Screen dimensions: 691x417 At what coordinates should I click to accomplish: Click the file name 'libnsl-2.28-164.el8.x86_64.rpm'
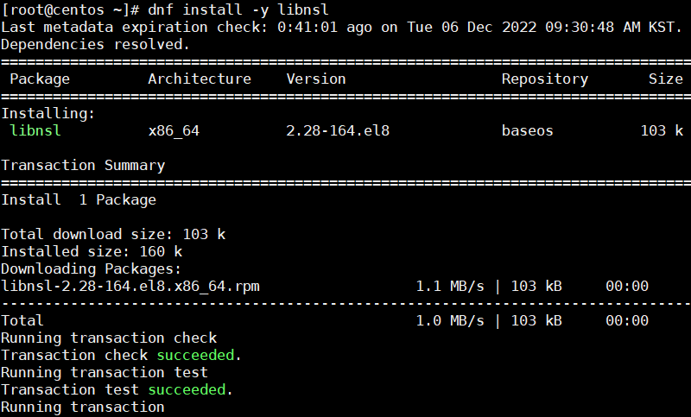130,287
